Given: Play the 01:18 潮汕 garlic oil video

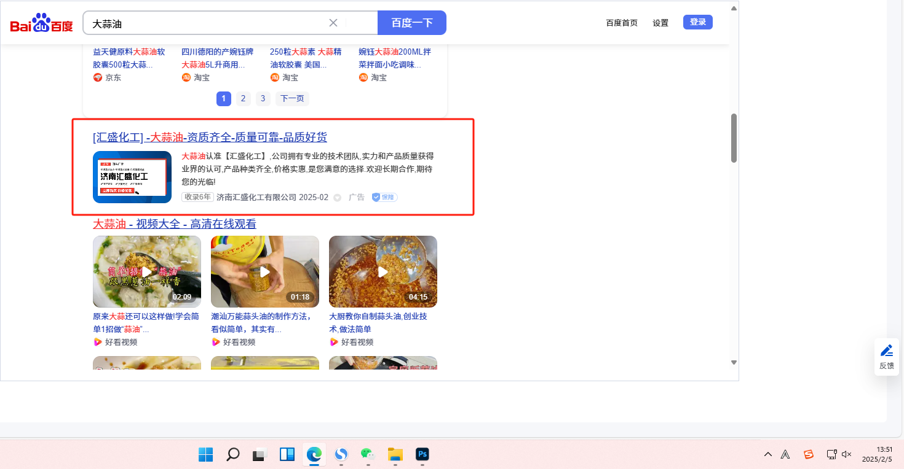Looking at the screenshot, I should pyautogui.click(x=265, y=271).
